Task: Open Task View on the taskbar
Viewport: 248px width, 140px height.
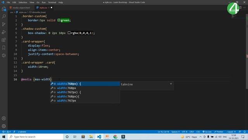Action: tap(75, 136)
